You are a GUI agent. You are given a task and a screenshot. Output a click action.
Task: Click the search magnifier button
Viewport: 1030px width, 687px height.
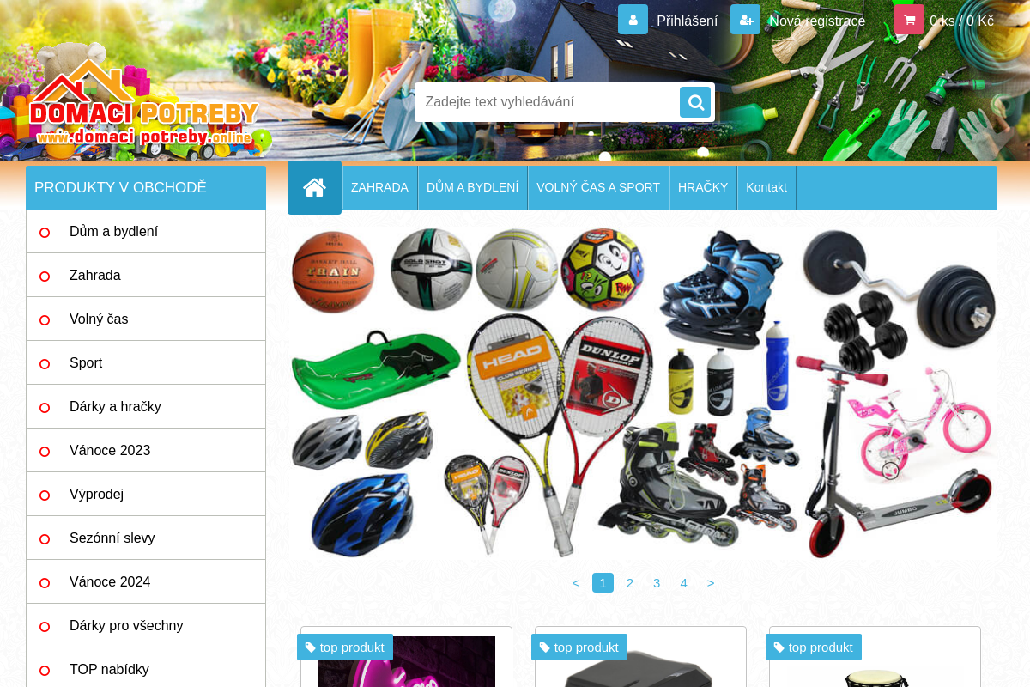coord(694,101)
